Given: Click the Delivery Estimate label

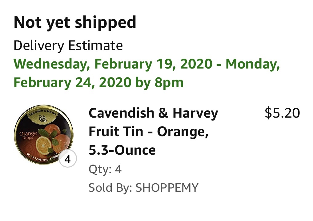Looking at the screenshot, I should pyautogui.click(x=68, y=46).
